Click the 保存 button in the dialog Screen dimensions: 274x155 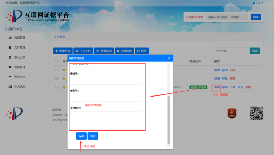(81, 136)
